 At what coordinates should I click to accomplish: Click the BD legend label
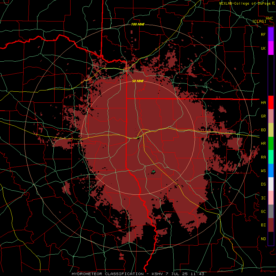tap(263, 130)
